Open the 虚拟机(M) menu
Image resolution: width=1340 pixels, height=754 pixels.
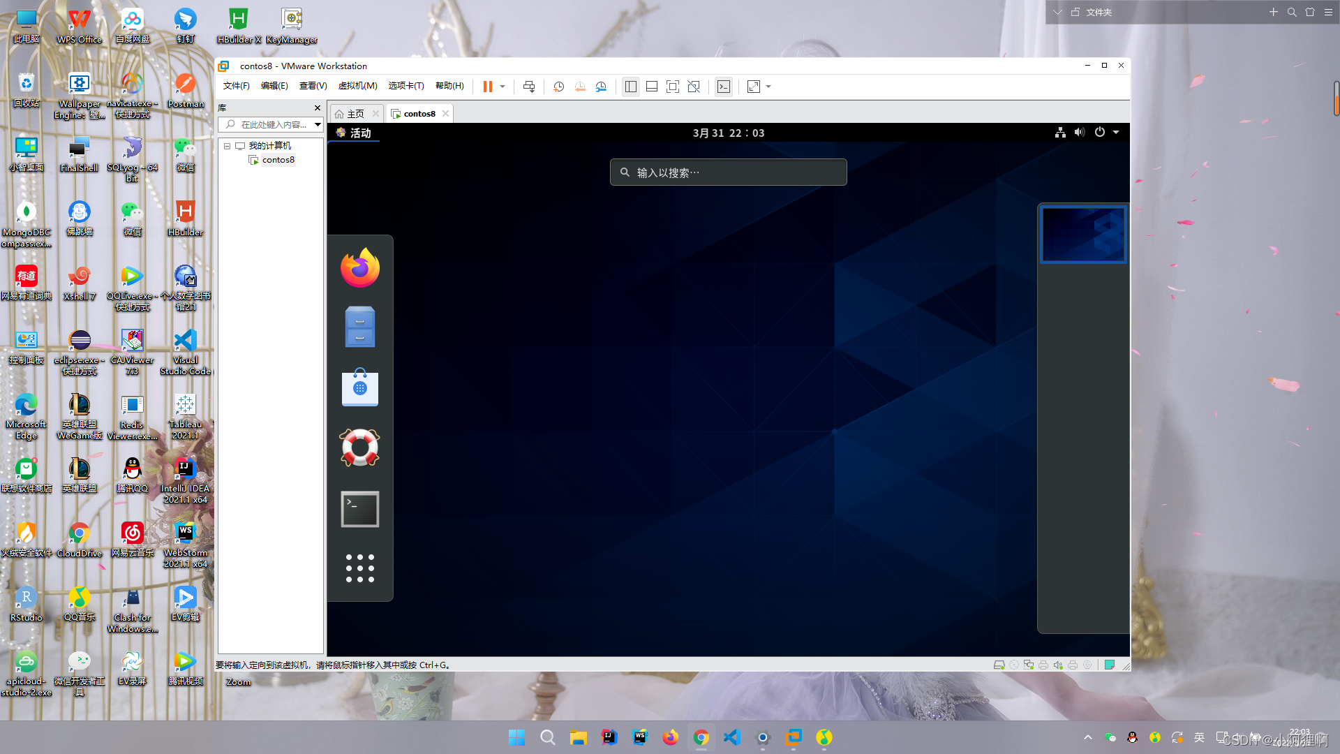(x=357, y=86)
